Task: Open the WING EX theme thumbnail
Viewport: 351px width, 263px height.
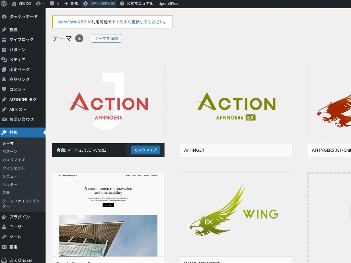Action: [x=236, y=214]
